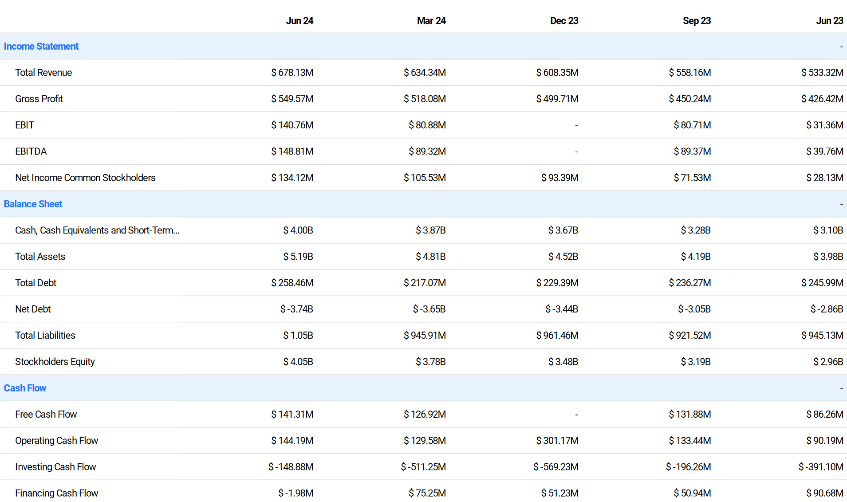Select the Dec 23 column header
Image resolution: width=847 pixels, height=502 pixels.
[564, 20]
